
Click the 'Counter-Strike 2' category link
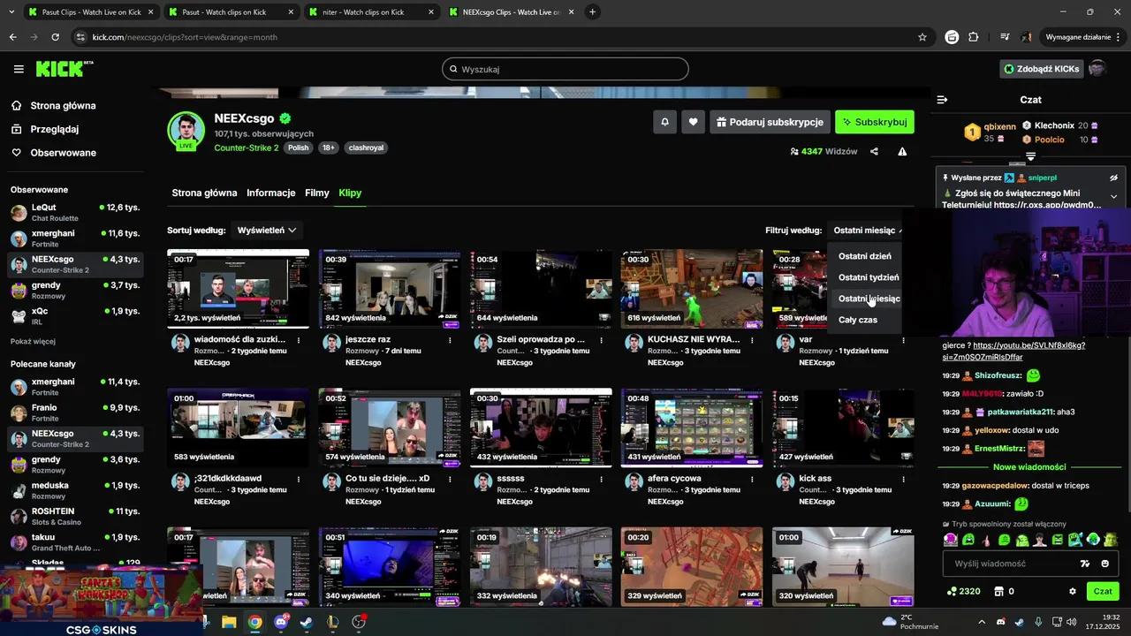[x=247, y=148]
